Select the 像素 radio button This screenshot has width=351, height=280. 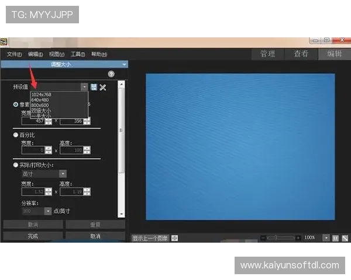coord(15,104)
